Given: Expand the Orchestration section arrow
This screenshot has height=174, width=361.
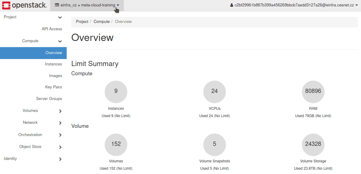Looking at the screenshot, I should (x=60, y=135).
